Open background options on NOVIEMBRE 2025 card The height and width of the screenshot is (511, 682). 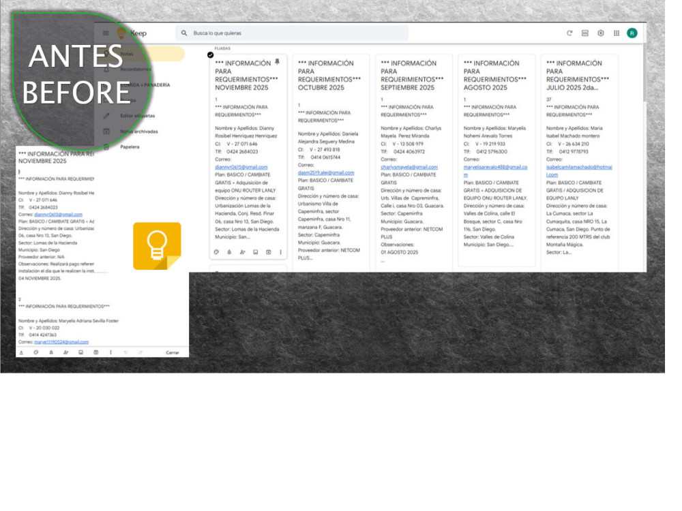point(216,252)
